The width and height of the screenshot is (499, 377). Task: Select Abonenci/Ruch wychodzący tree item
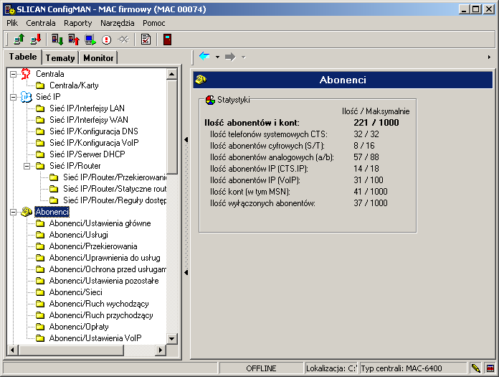point(99,304)
